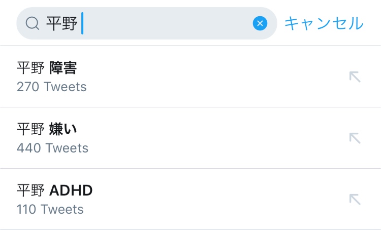Viewport: 381px width, 230px height.
Task: Click the magnifying glass search icon
Action: [x=33, y=23]
